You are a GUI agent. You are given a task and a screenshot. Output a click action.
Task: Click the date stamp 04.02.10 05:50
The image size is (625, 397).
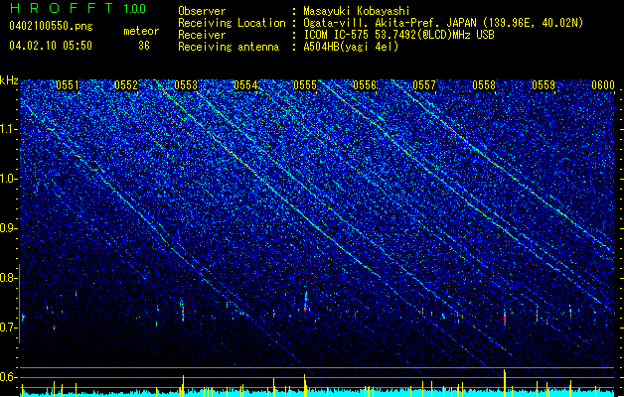pos(51,45)
